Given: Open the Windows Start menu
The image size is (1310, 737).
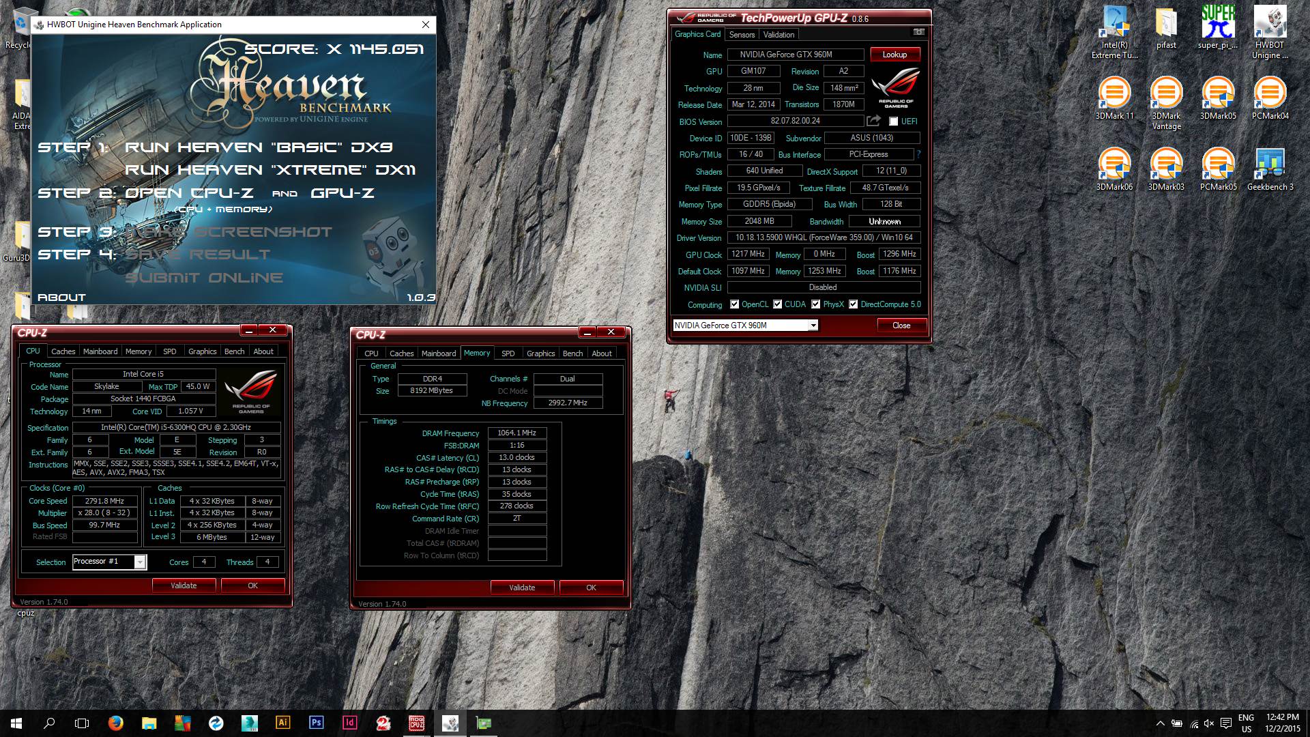Looking at the screenshot, I should click(16, 723).
